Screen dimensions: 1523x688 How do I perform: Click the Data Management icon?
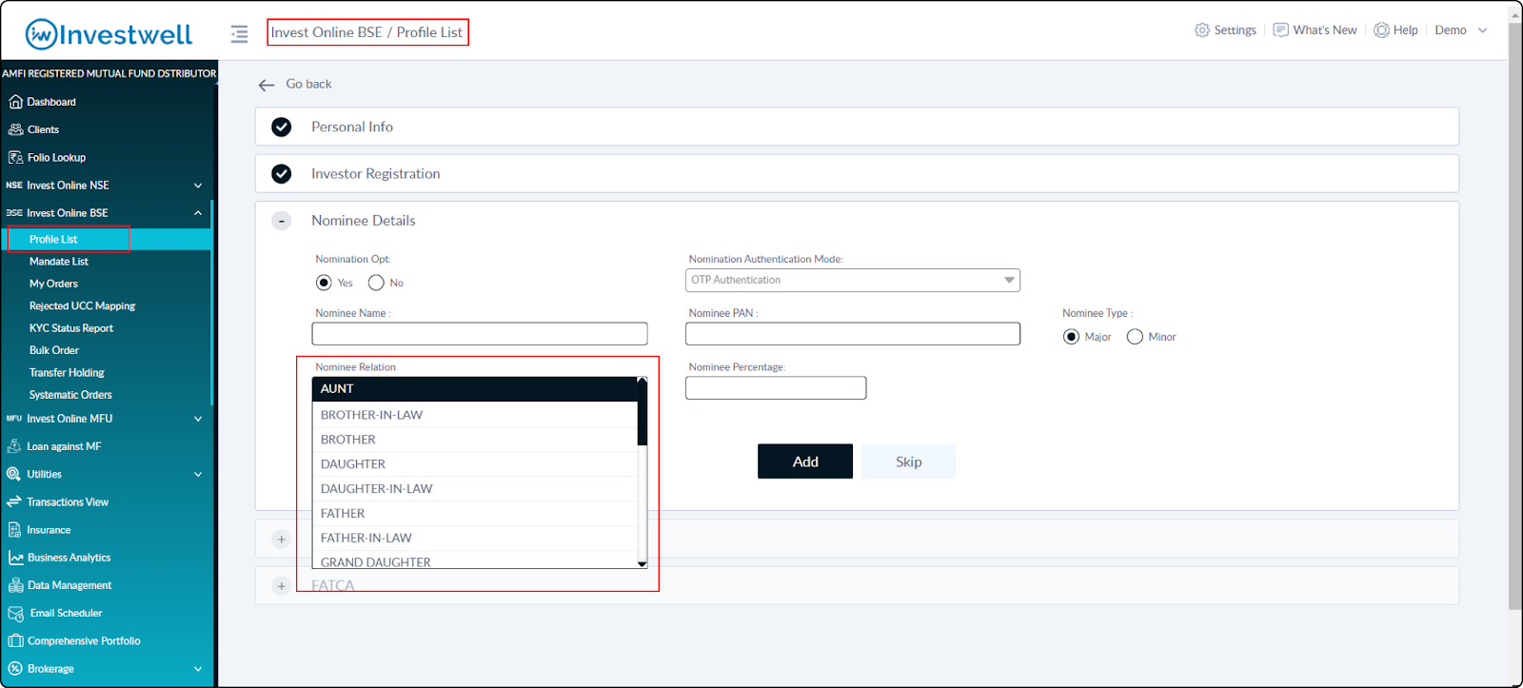coord(15,585)
